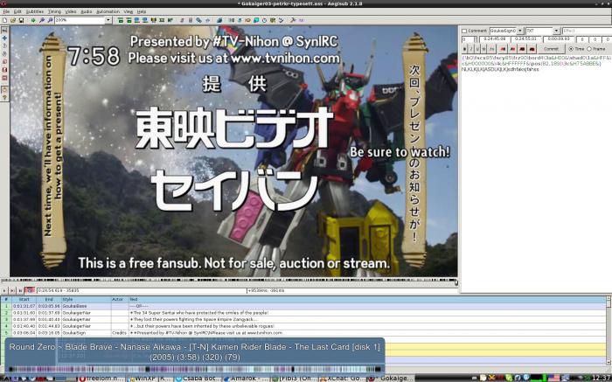
Task: Open the Help menu
Action: (142, 11)
